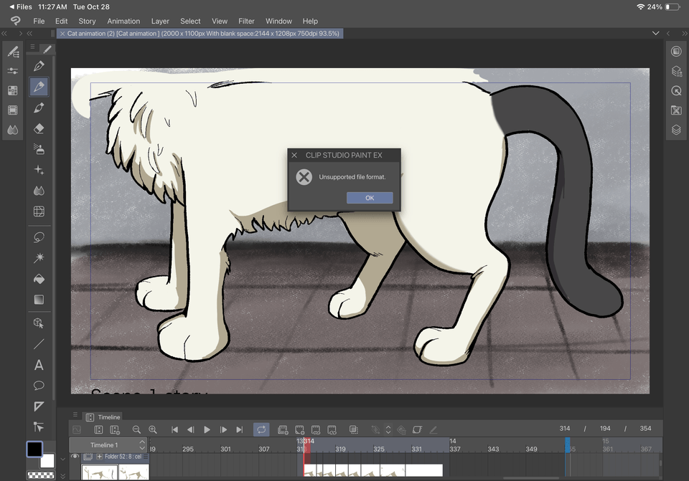
Task: Select the Operation object tool
Action: tap(39, 323)
